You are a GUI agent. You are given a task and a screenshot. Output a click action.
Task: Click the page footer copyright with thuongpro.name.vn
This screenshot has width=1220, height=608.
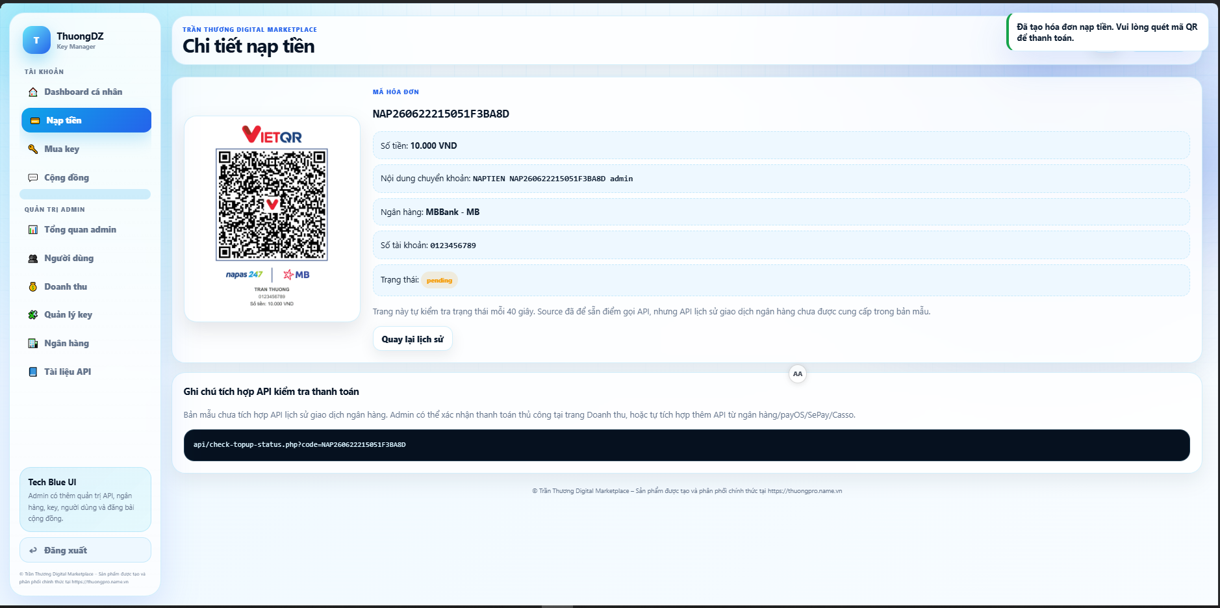click(x=687, y=491)
